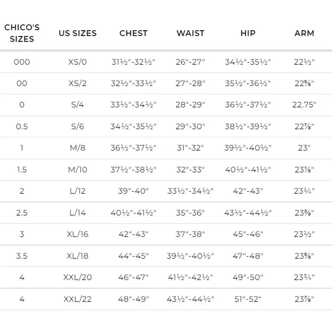Click the CHICO'S SIZES column header

coord(22,33)
